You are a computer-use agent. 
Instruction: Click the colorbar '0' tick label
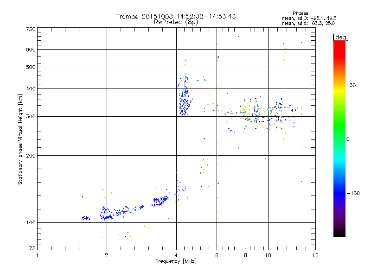347,139
